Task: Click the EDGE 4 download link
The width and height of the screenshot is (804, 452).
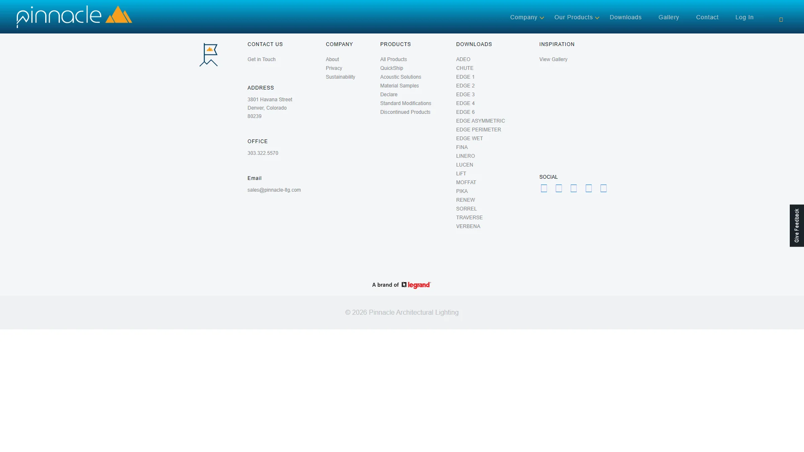Action: click(x=465, y=103)
